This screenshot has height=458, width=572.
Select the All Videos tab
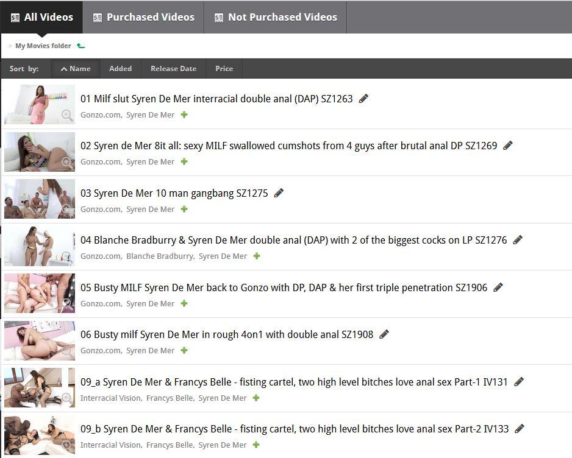[x=41, y=17]
